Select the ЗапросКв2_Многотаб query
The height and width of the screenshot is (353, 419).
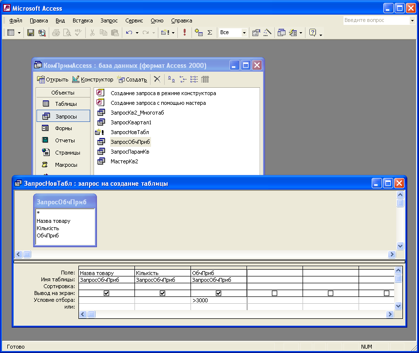point(137,113)
